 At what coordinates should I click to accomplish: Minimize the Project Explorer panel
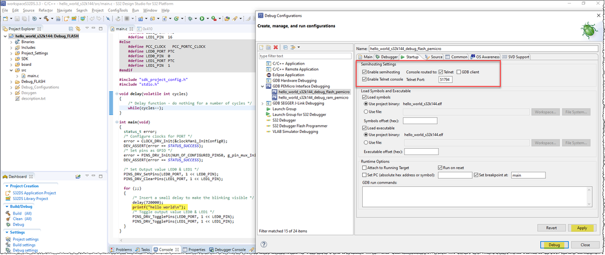(x=93, y=28)
